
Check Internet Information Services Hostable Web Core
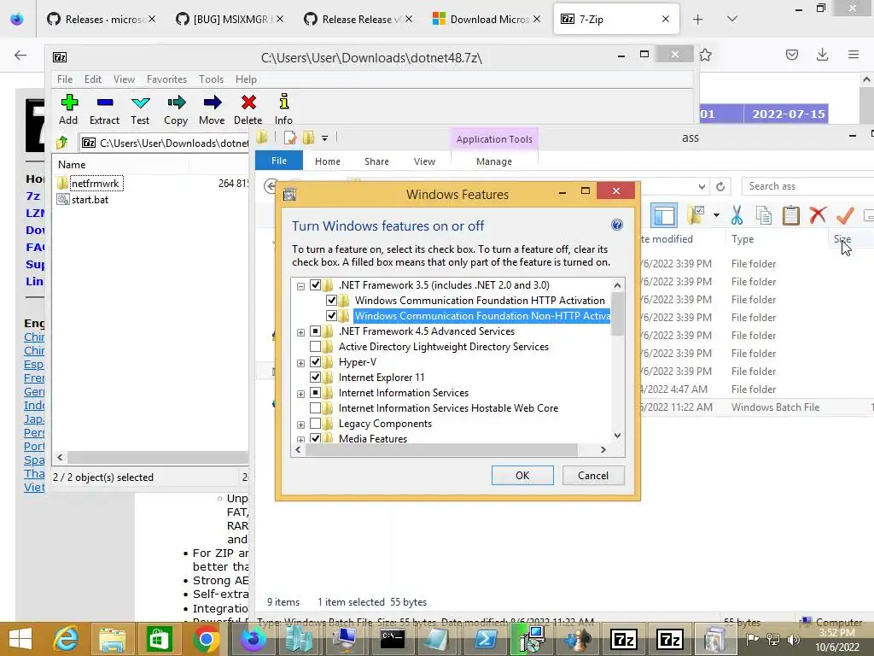[316, 408]
